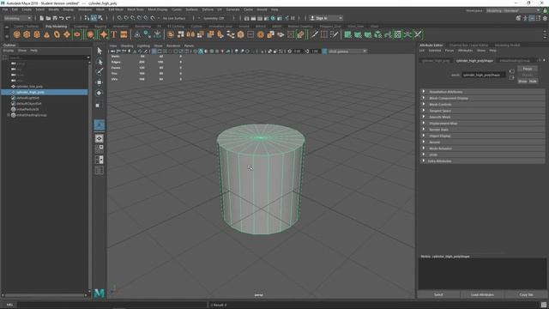Screen dimensions: 549x309
Task: Create a polygon cone from the shelf
Action: [46, 34]
